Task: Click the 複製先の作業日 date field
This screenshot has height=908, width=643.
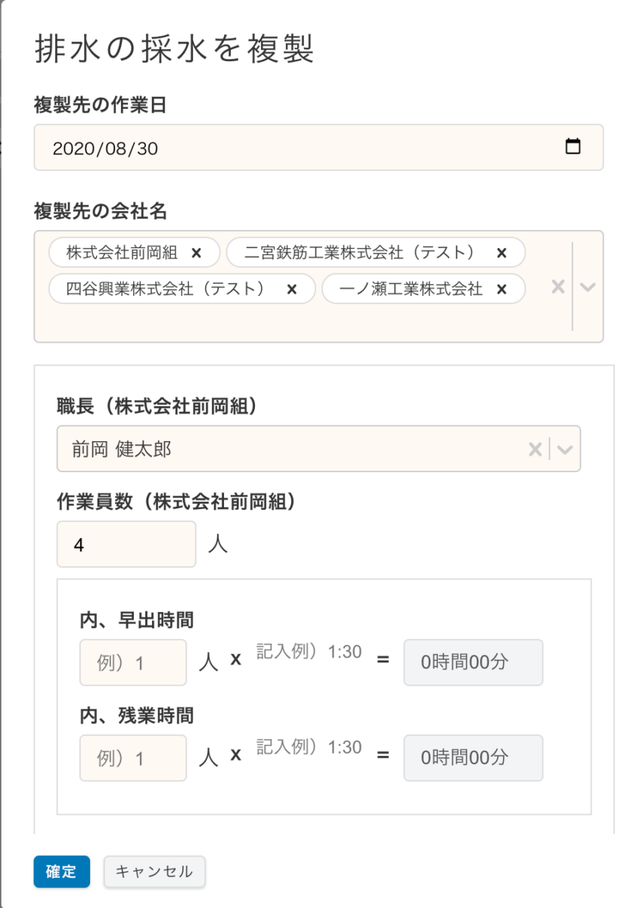Action: point(303,148)
